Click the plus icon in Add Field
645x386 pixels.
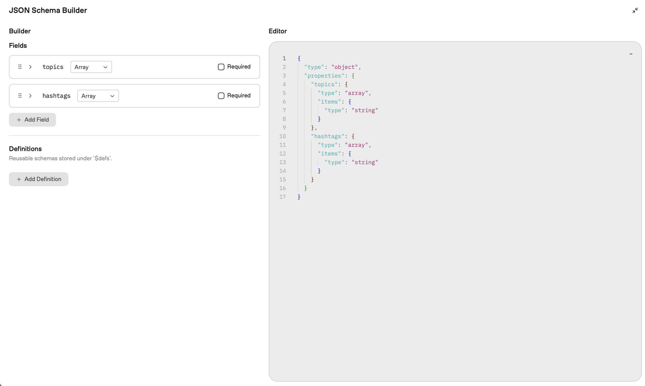19,120
